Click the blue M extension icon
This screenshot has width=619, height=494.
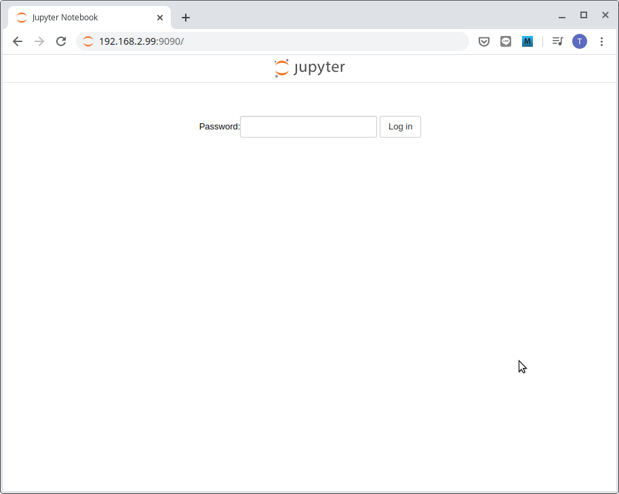(527, 41)
